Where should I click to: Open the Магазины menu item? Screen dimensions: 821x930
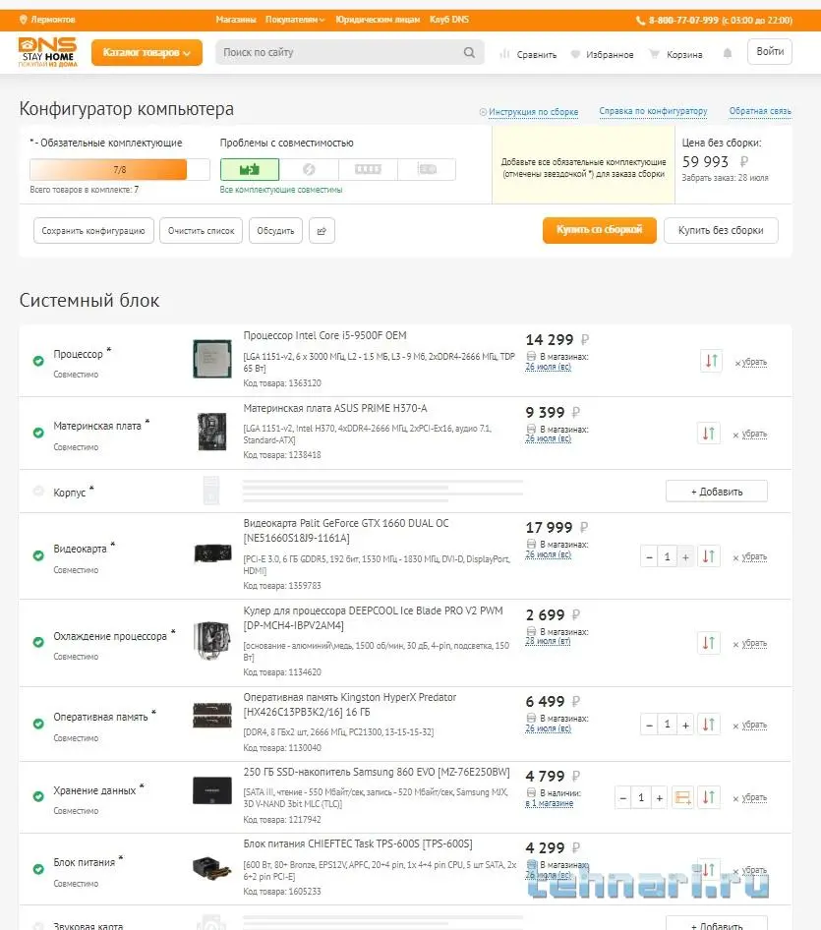[x=236, y=20]
